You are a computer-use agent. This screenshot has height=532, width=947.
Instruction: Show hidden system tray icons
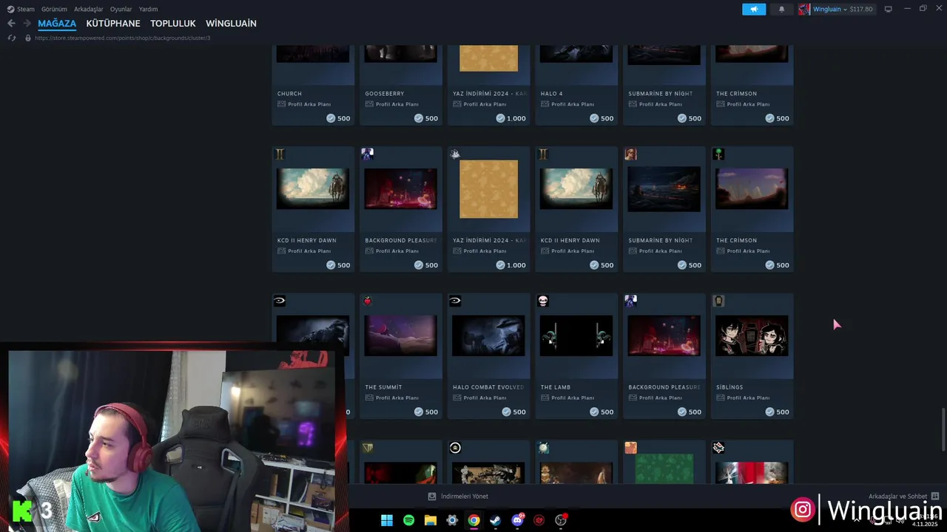point(856,520)
